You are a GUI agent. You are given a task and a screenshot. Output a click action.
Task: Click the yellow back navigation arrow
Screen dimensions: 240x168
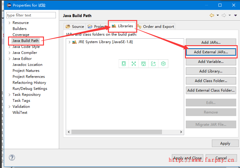tap(212, 15)
